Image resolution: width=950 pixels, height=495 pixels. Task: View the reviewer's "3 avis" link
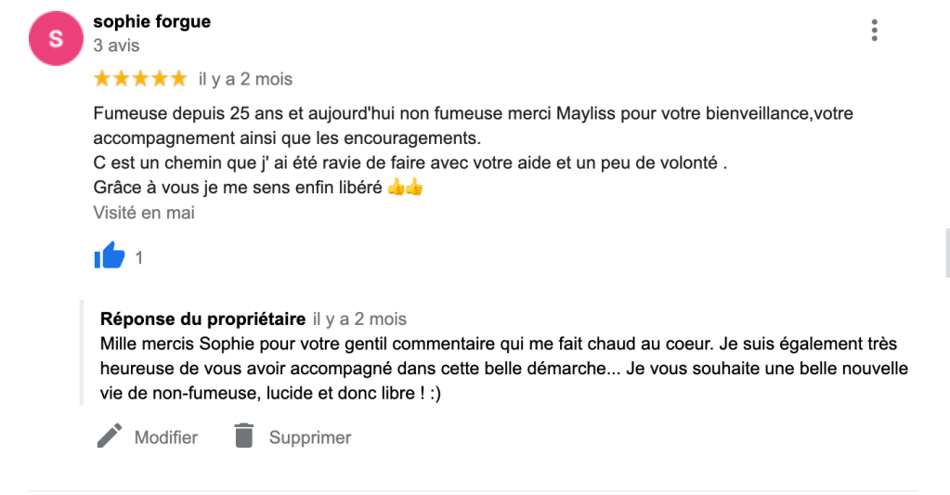[x=116, y=45]
